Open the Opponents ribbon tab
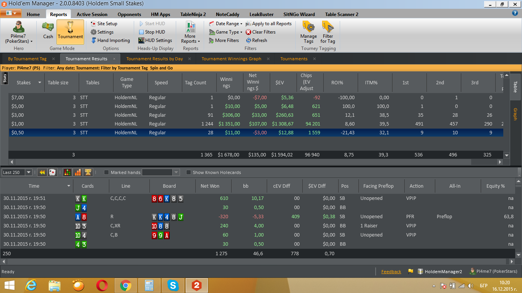Viewport: 522px width, 293px height. click(129, 14)
